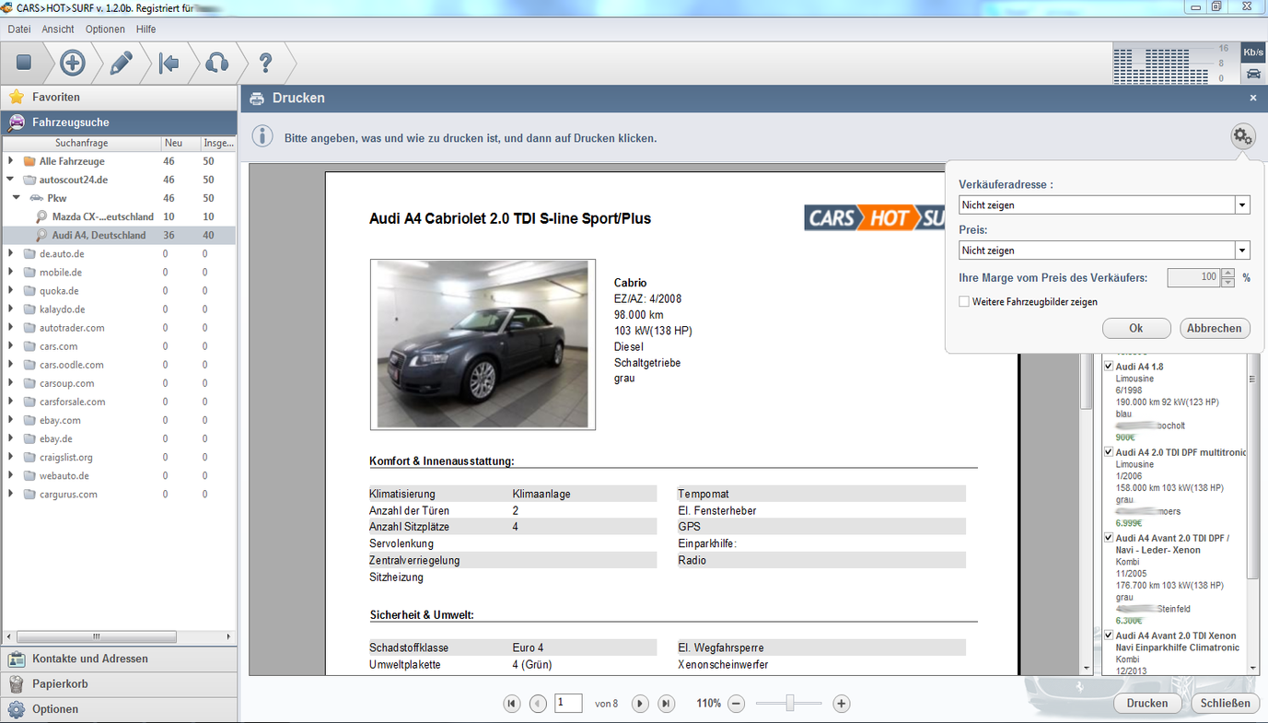Click the Kb/s speed indicator
The width and height of the screenshot is (1268, 723).
(x=1253, y=52)
